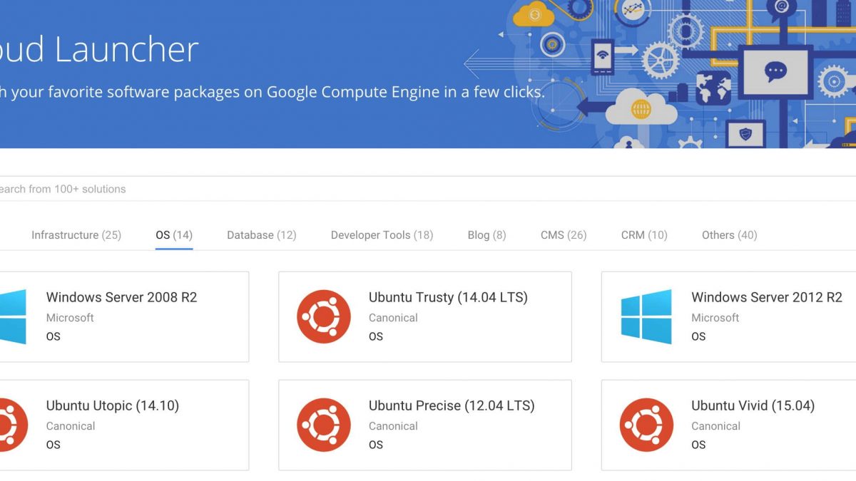Click the Windows logo on Windows Server 2012 R2 card

click(646, 316)
